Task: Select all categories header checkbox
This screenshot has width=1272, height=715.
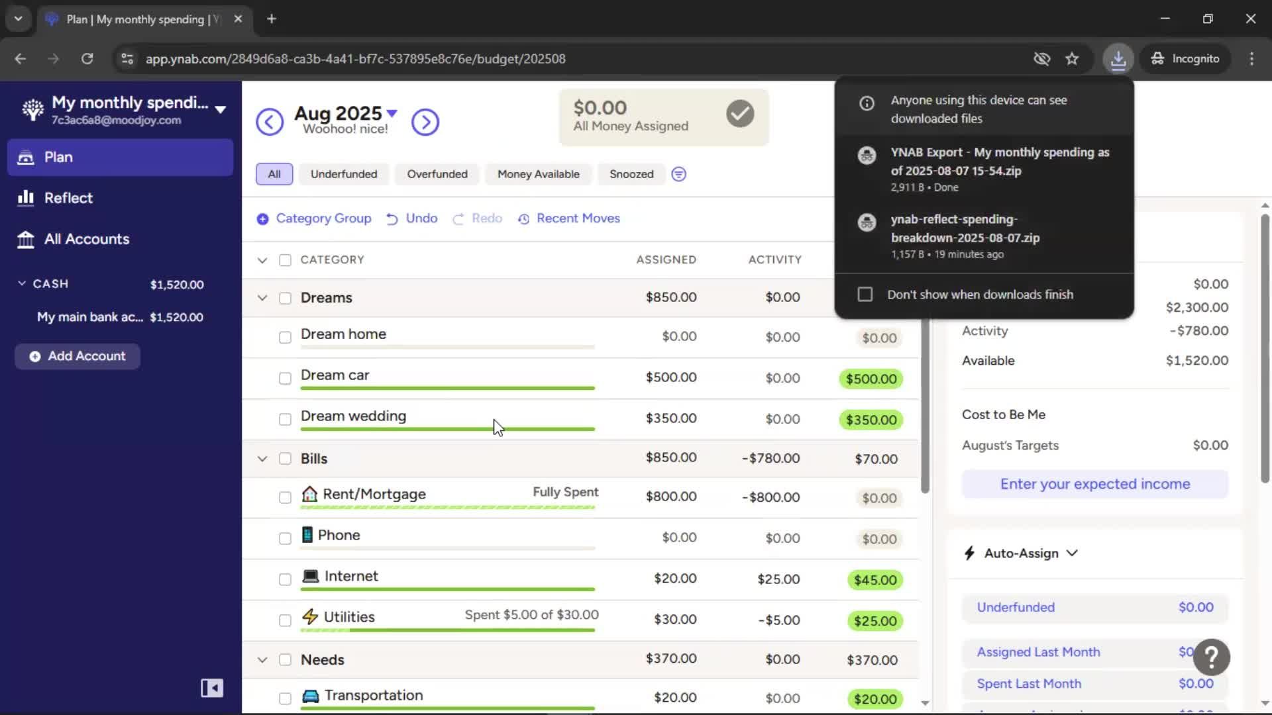Action: (285, 260)
